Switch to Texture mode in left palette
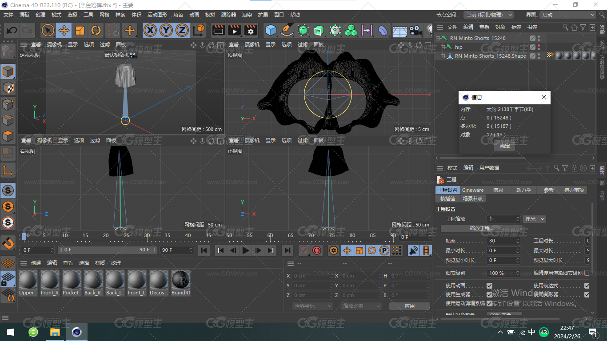The image size is (607, 341). tap(8, 88)
